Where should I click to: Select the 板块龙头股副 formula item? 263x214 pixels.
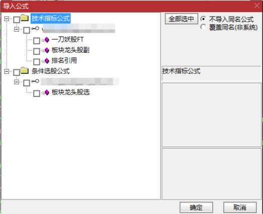point(70,50)
